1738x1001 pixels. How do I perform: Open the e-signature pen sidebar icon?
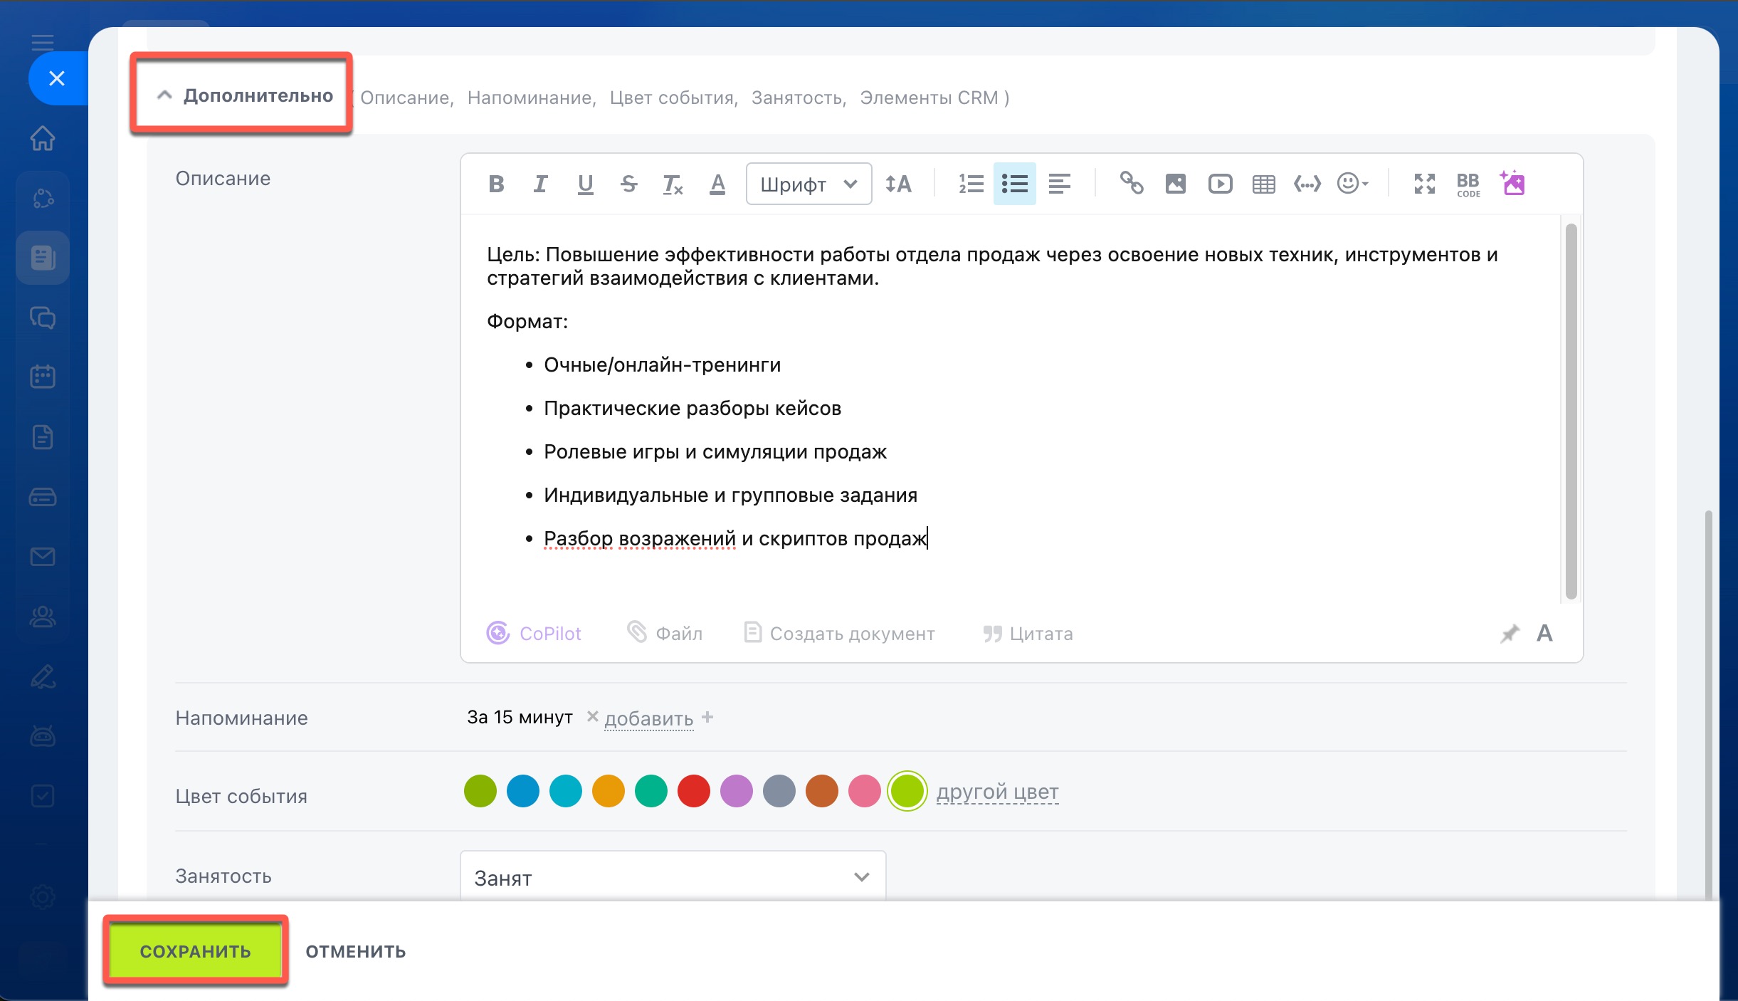tap(43, 676)
